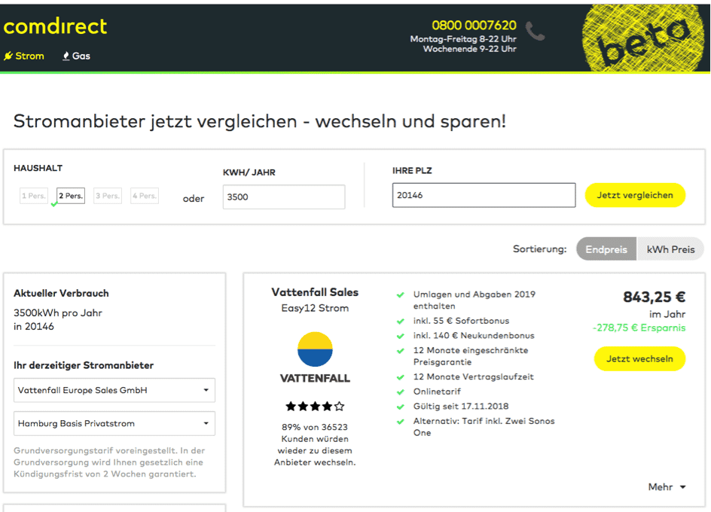This screenshot has height=512, width=711.
Task: Click the Grundversorgungstarif voreingestellt note
Action: pos(109,462)
